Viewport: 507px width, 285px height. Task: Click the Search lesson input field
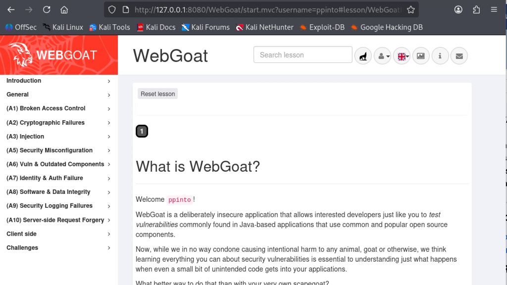point(303,55)
